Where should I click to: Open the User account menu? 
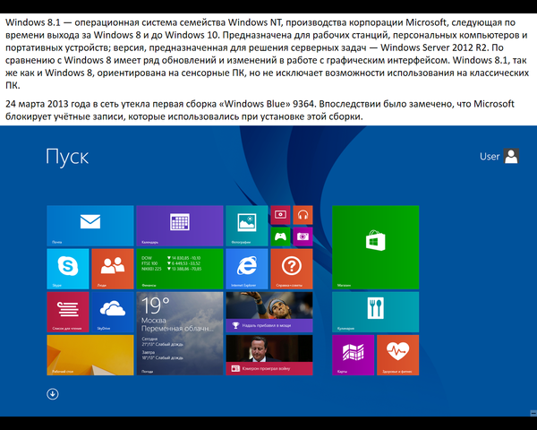499,157
